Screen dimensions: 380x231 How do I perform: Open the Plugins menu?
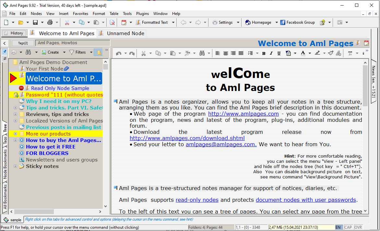pyautogui.click(x=143, y=14)
